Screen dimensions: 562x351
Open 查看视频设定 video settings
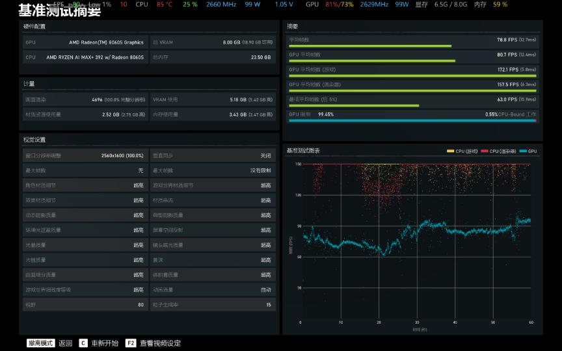pyautogui.click(x=160, y=343)
